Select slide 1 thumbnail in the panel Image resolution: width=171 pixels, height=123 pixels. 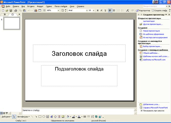point(11,24)
